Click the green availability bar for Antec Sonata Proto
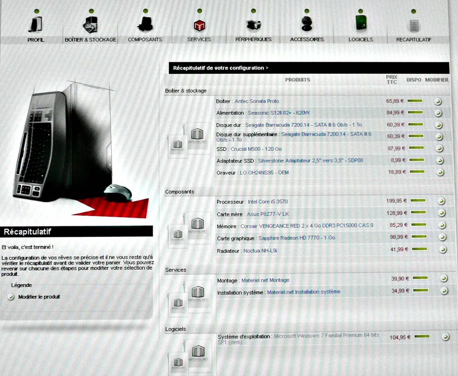 (x=415, y=101)
